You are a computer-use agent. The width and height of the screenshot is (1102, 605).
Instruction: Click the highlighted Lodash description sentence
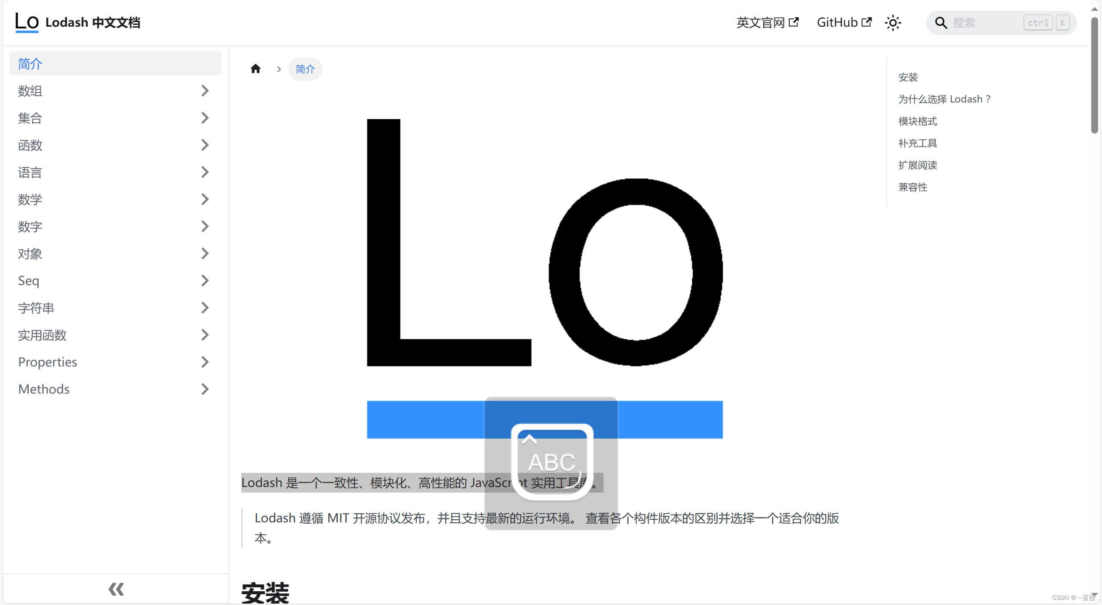422,483
